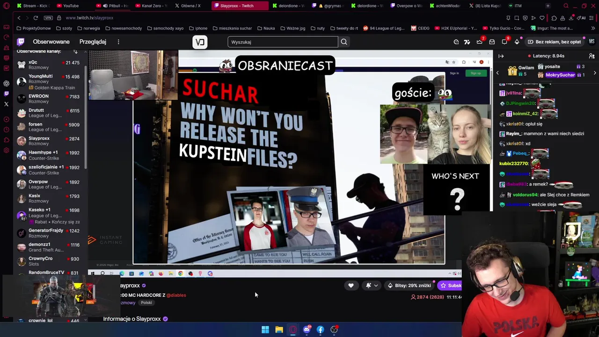Collapse chat with arrow icon

point(501,56)
